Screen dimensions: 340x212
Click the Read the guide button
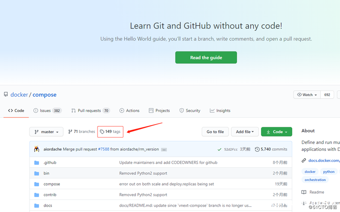click(206, 58)
